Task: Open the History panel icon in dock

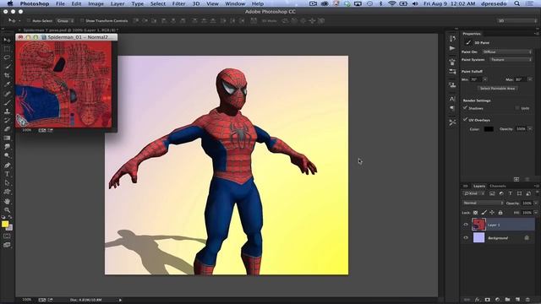Action: 452,38
